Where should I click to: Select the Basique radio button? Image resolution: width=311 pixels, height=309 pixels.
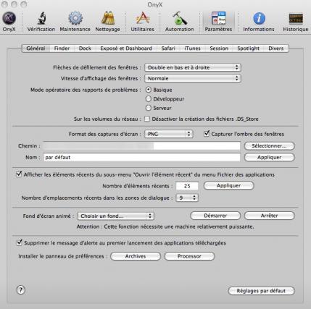point(149,90)
